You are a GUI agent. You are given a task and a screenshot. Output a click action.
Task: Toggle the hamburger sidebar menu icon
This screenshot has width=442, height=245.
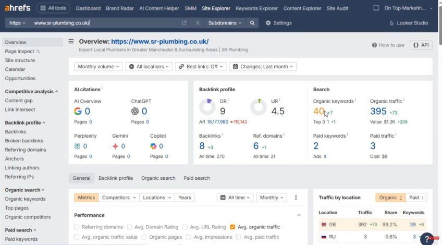[71, 42]
